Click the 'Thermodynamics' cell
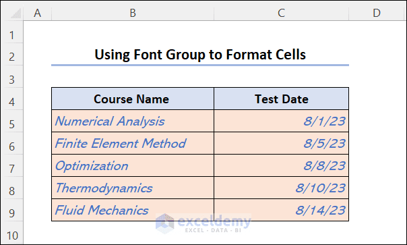This screenshot has height=245, width=407. point(133,188)
